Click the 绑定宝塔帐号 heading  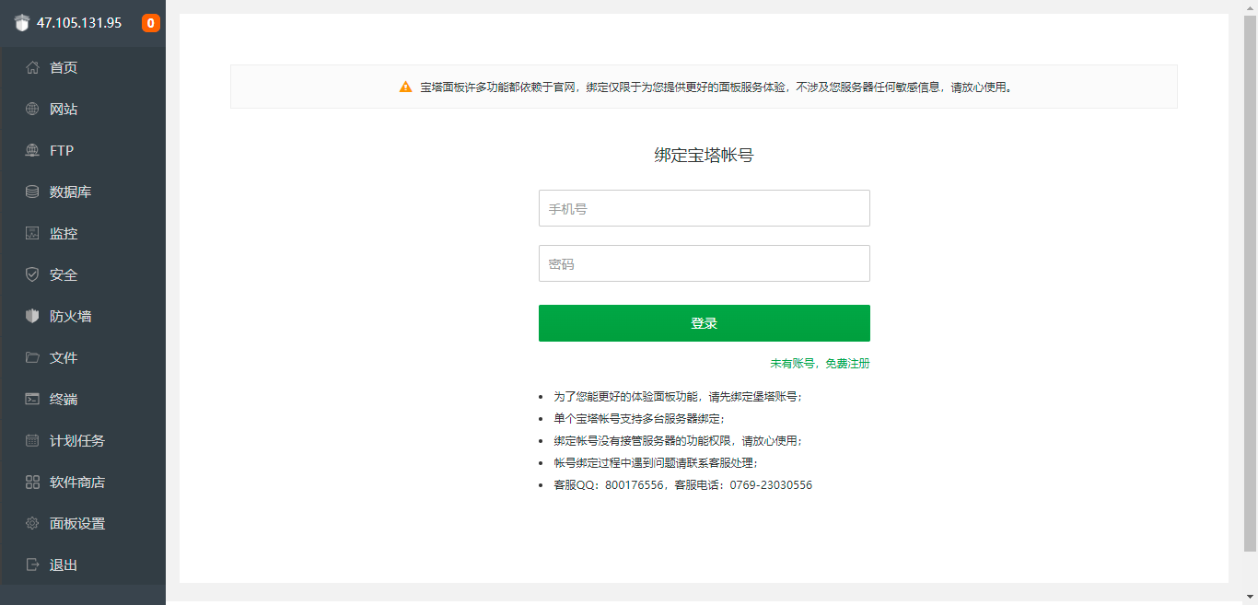[x=705, y=156]
